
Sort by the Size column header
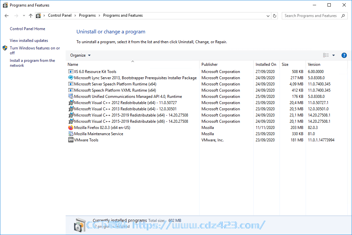(293, 64)
